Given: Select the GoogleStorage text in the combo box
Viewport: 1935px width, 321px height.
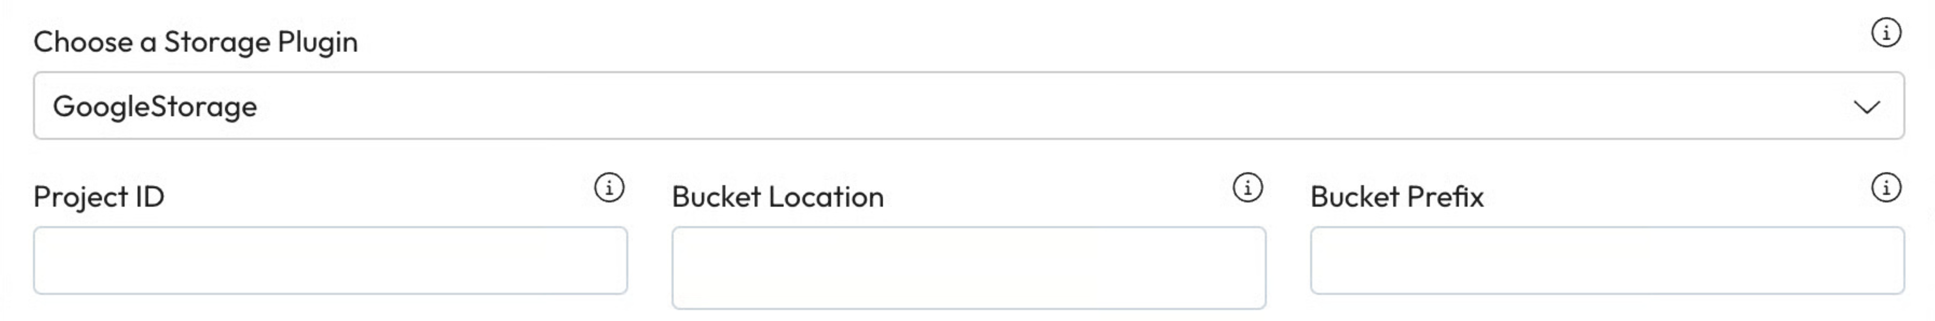Looking at the screenshot, I should (155, 106).
